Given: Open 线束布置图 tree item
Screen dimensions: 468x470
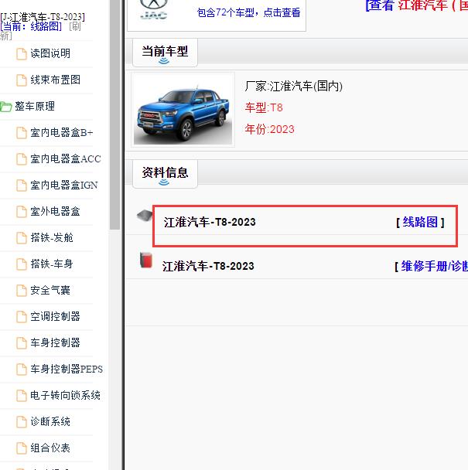Looking at the screenshot, I should (55, 80).
